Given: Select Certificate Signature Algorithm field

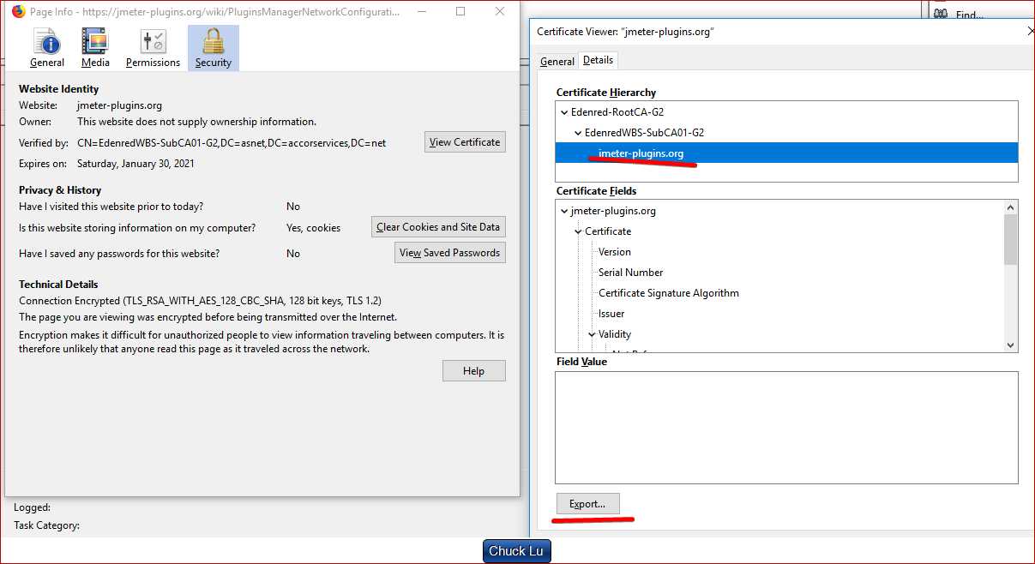Looking at the screenshot, I should point(669,293).
